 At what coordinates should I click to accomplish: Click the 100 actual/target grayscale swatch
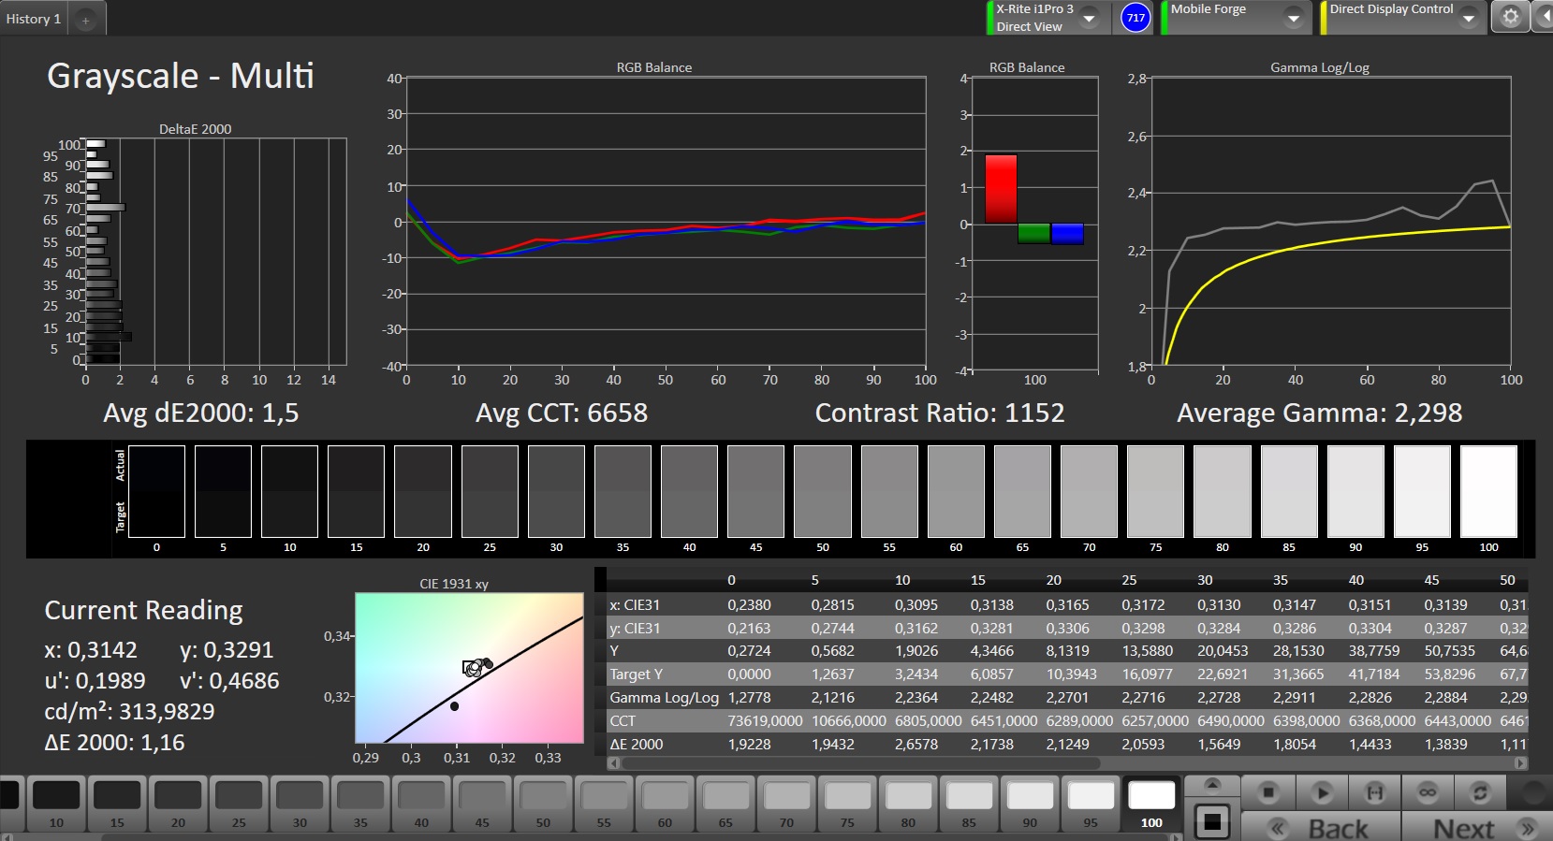(1488, 491)
